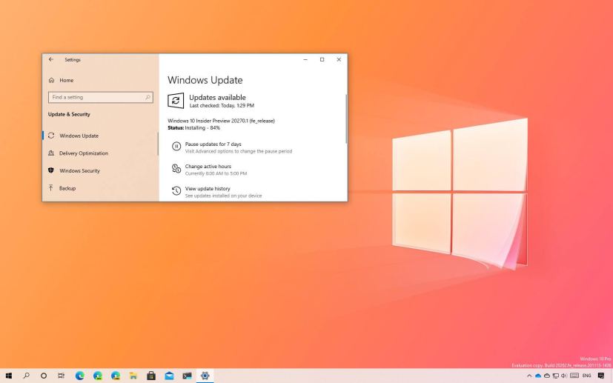The height and width of the screenshot is (383, 613).
Task: Open the volume tray icon
Action: click(564, 376)
